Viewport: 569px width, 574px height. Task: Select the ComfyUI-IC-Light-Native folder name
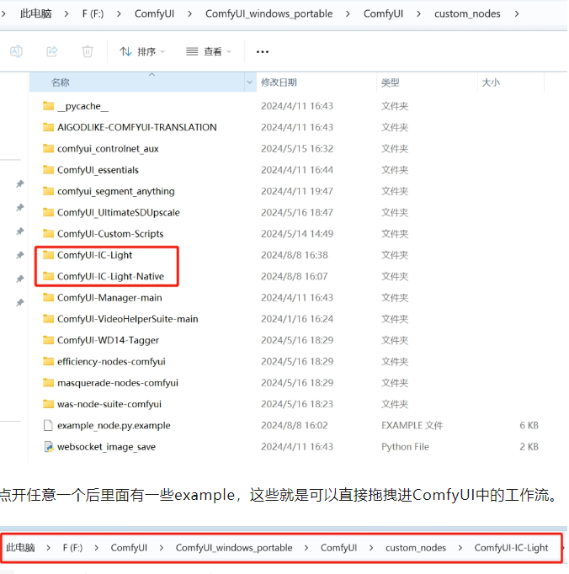click(x=110, y=276)
